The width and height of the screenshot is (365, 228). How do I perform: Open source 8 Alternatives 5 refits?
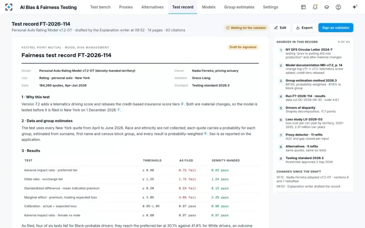tap(313, 148)
